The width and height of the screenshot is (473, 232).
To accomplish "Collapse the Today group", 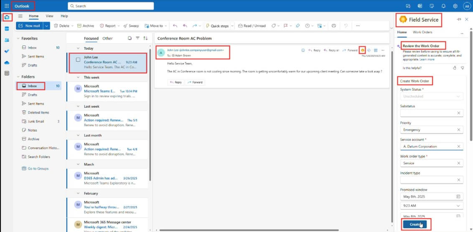I will (x=78, y=48).
